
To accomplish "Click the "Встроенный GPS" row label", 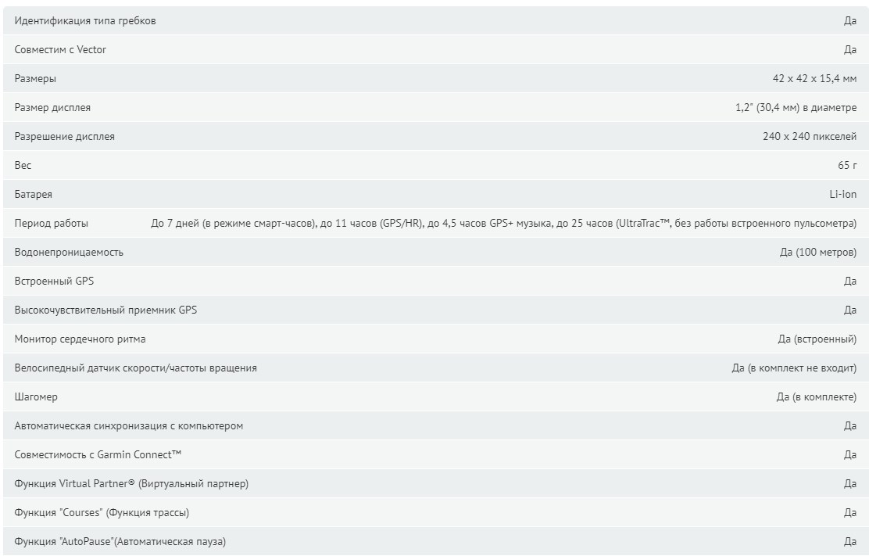I will pos(54,281).
